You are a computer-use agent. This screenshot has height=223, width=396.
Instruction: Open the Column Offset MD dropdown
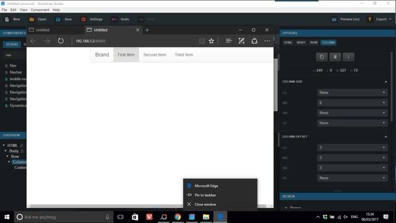(352, 157)
